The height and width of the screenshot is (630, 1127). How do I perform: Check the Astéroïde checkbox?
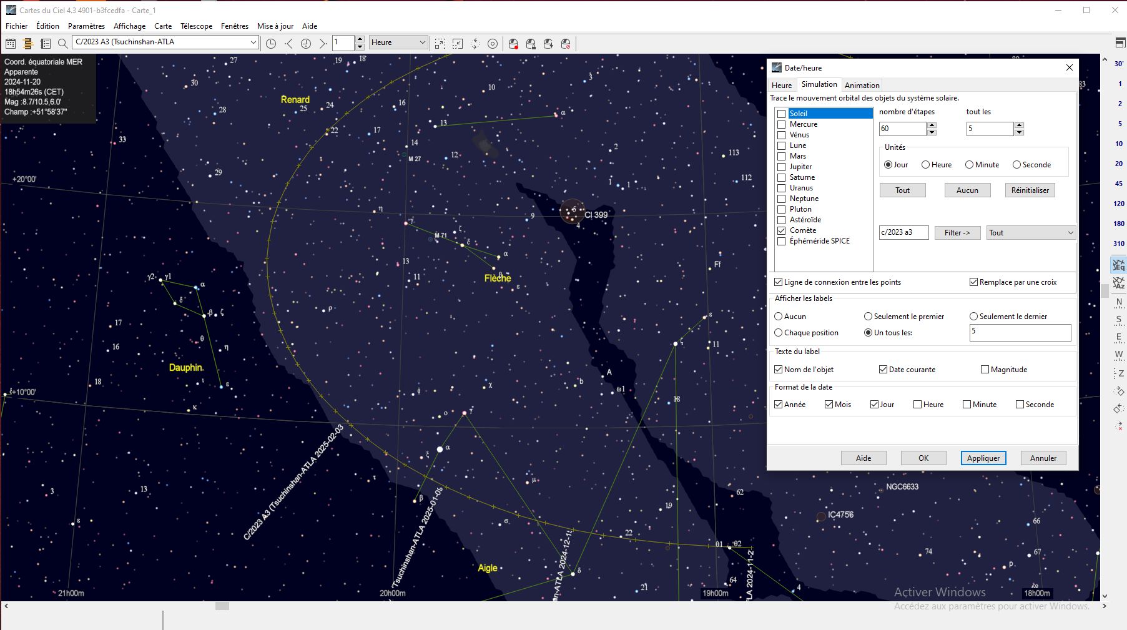pos(781,220)
